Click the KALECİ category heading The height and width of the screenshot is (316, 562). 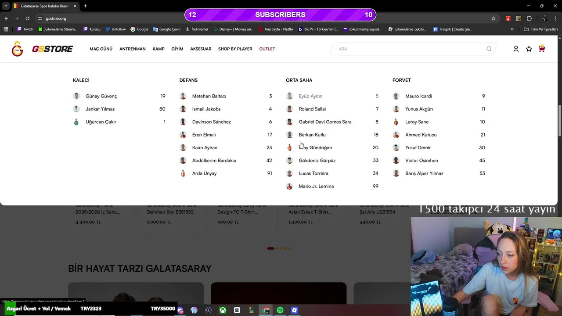(81, 80)
